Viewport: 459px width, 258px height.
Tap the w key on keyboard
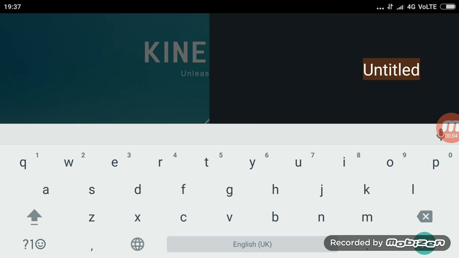69,162
